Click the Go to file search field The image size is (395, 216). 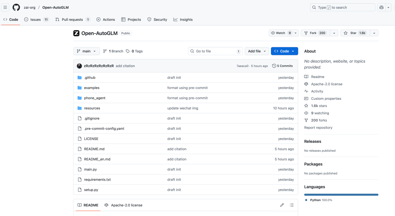pyautogui.click(x=216, y=51)
